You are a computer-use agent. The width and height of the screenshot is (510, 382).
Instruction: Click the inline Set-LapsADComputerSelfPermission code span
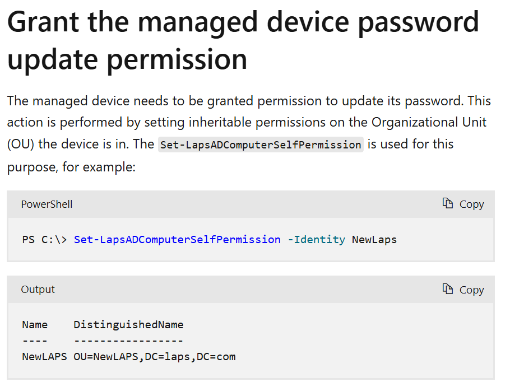(260, 145)
